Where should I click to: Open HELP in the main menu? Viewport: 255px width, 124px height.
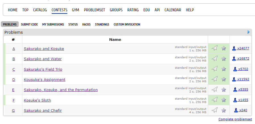tap(190, 10)
